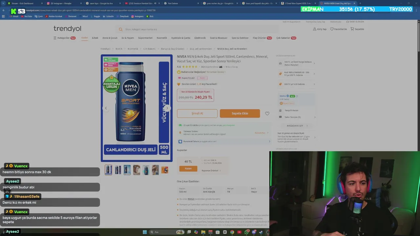Open YouTube app icon on taskbar
420x236 pixels.
click(239, 232)
